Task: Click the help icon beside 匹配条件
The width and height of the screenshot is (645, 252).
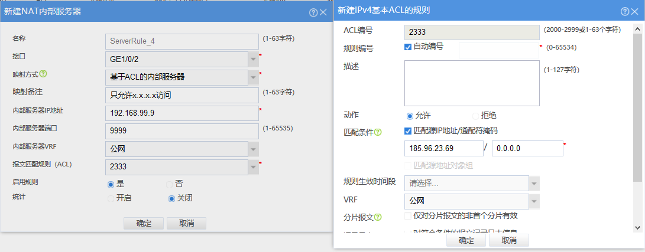Action: click(x=378, y=132)
